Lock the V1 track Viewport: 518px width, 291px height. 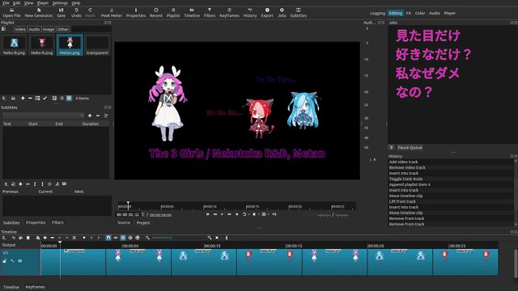[5, 260]
